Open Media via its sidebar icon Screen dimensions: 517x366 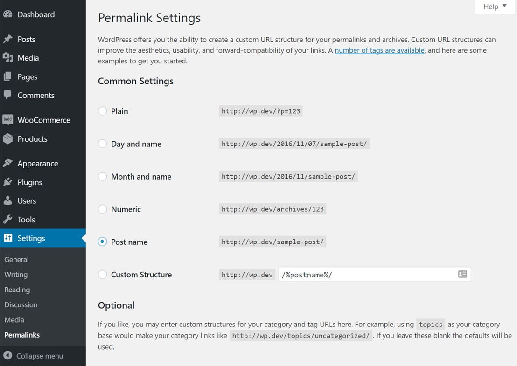[x=7, y=58]
